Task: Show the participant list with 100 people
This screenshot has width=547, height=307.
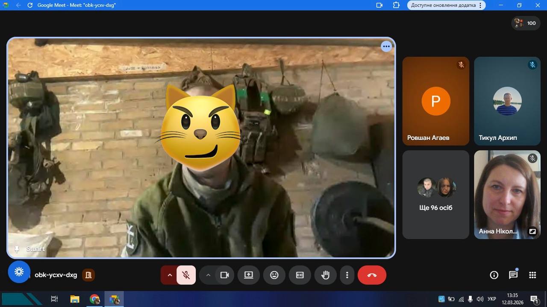Action: tap(525, 23)
